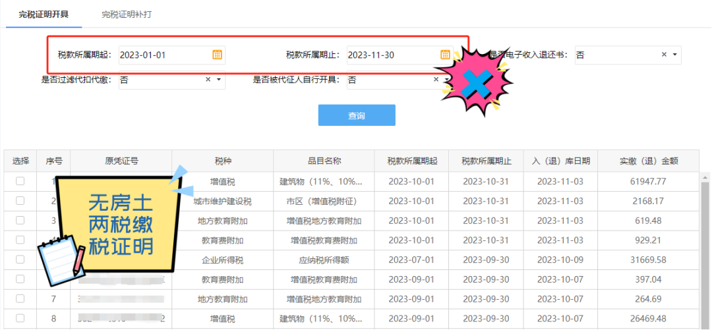Click 增值税地方教育附加 in the 264.69 row
This screenshot has height=330, width=712.
tap(324, 300)
